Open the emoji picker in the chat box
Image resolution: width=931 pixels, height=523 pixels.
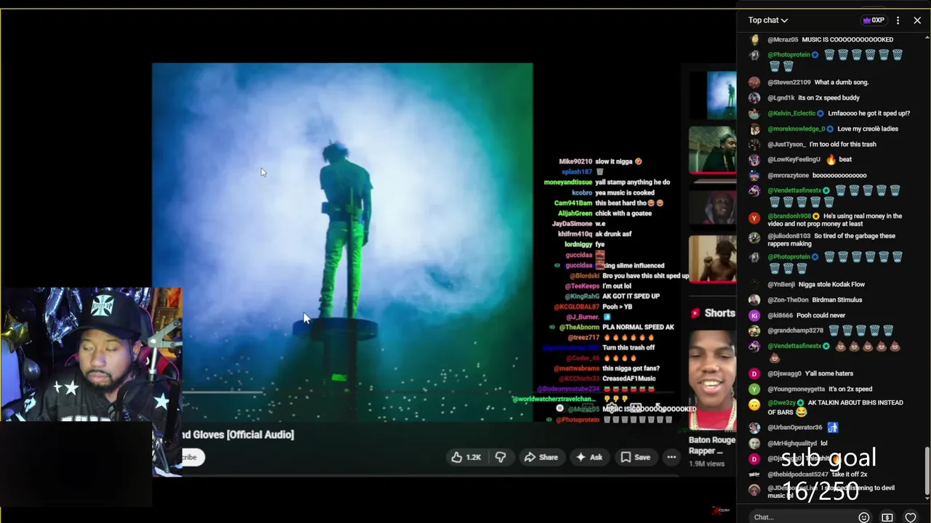(x=864, y=517)
